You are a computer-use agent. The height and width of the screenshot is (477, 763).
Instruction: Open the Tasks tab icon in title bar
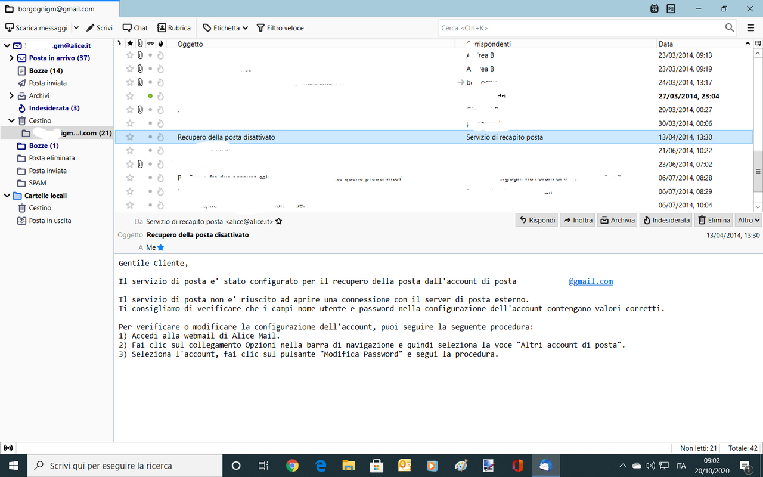click(671, 9)
